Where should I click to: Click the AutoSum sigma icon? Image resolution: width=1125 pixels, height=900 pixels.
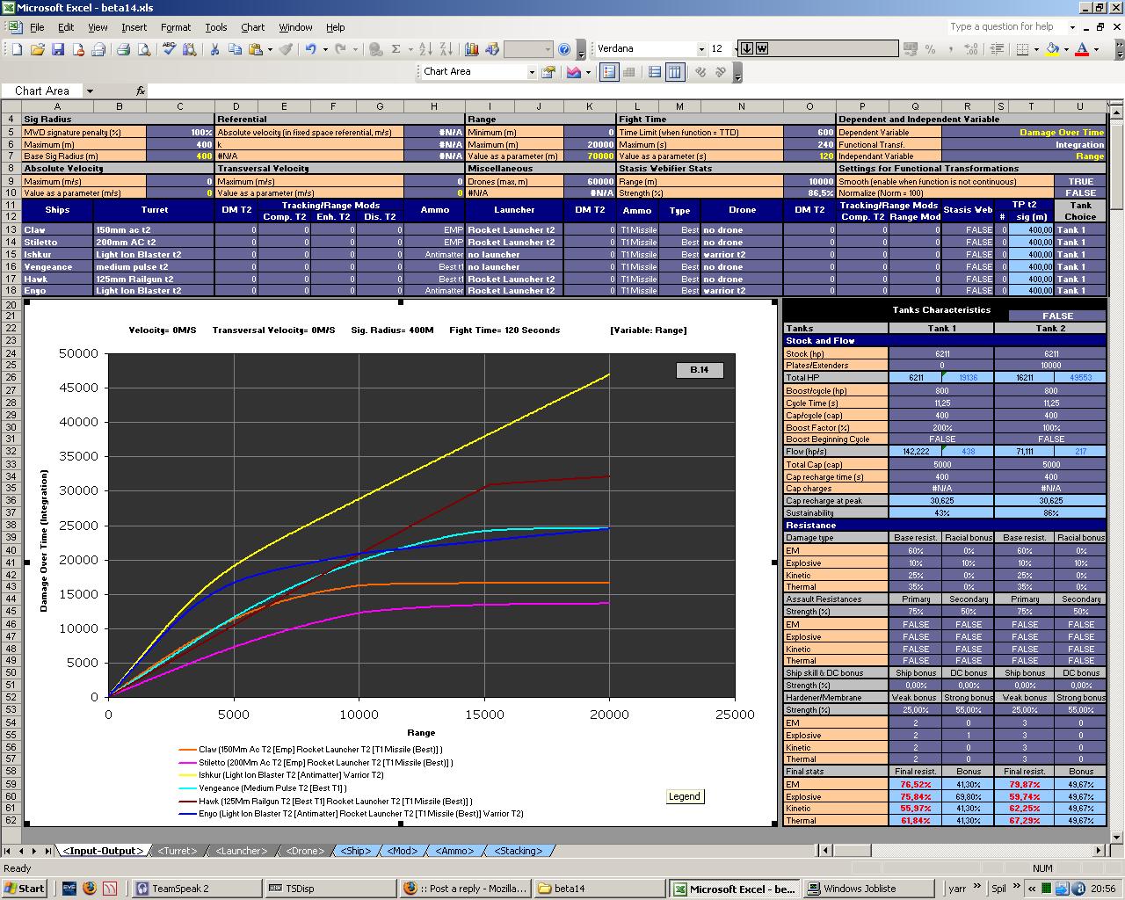[x=396, y=49]
